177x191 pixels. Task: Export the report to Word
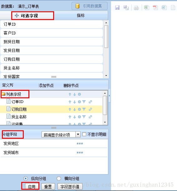[x=164, y=8]
